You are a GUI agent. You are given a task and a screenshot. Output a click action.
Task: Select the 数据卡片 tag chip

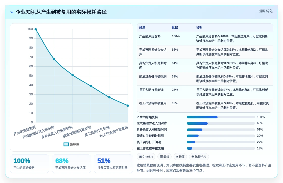tap(199, 156)
